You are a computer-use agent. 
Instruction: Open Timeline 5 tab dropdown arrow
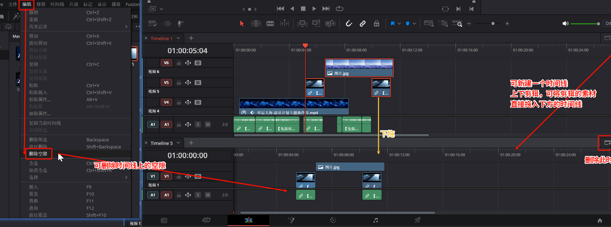click(179, 143)
